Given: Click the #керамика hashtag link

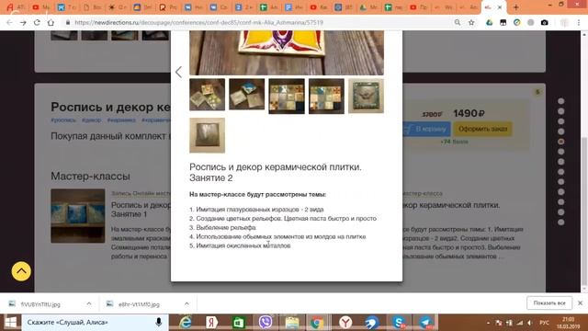Looking at the screenshot, I should point(121,120).
